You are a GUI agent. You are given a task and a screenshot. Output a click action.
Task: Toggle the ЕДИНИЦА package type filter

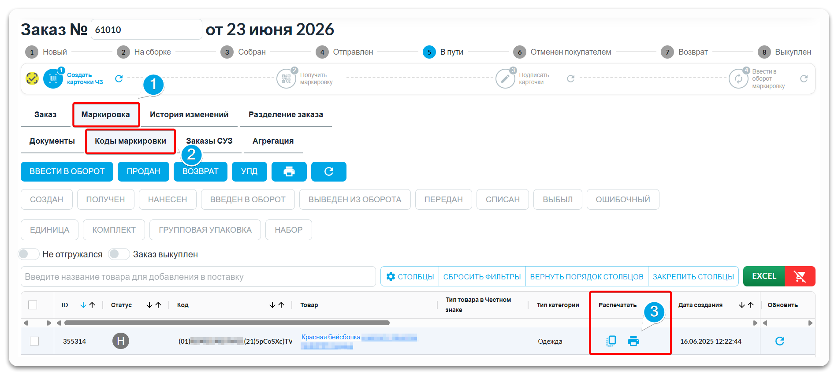(x=50, y=230)
